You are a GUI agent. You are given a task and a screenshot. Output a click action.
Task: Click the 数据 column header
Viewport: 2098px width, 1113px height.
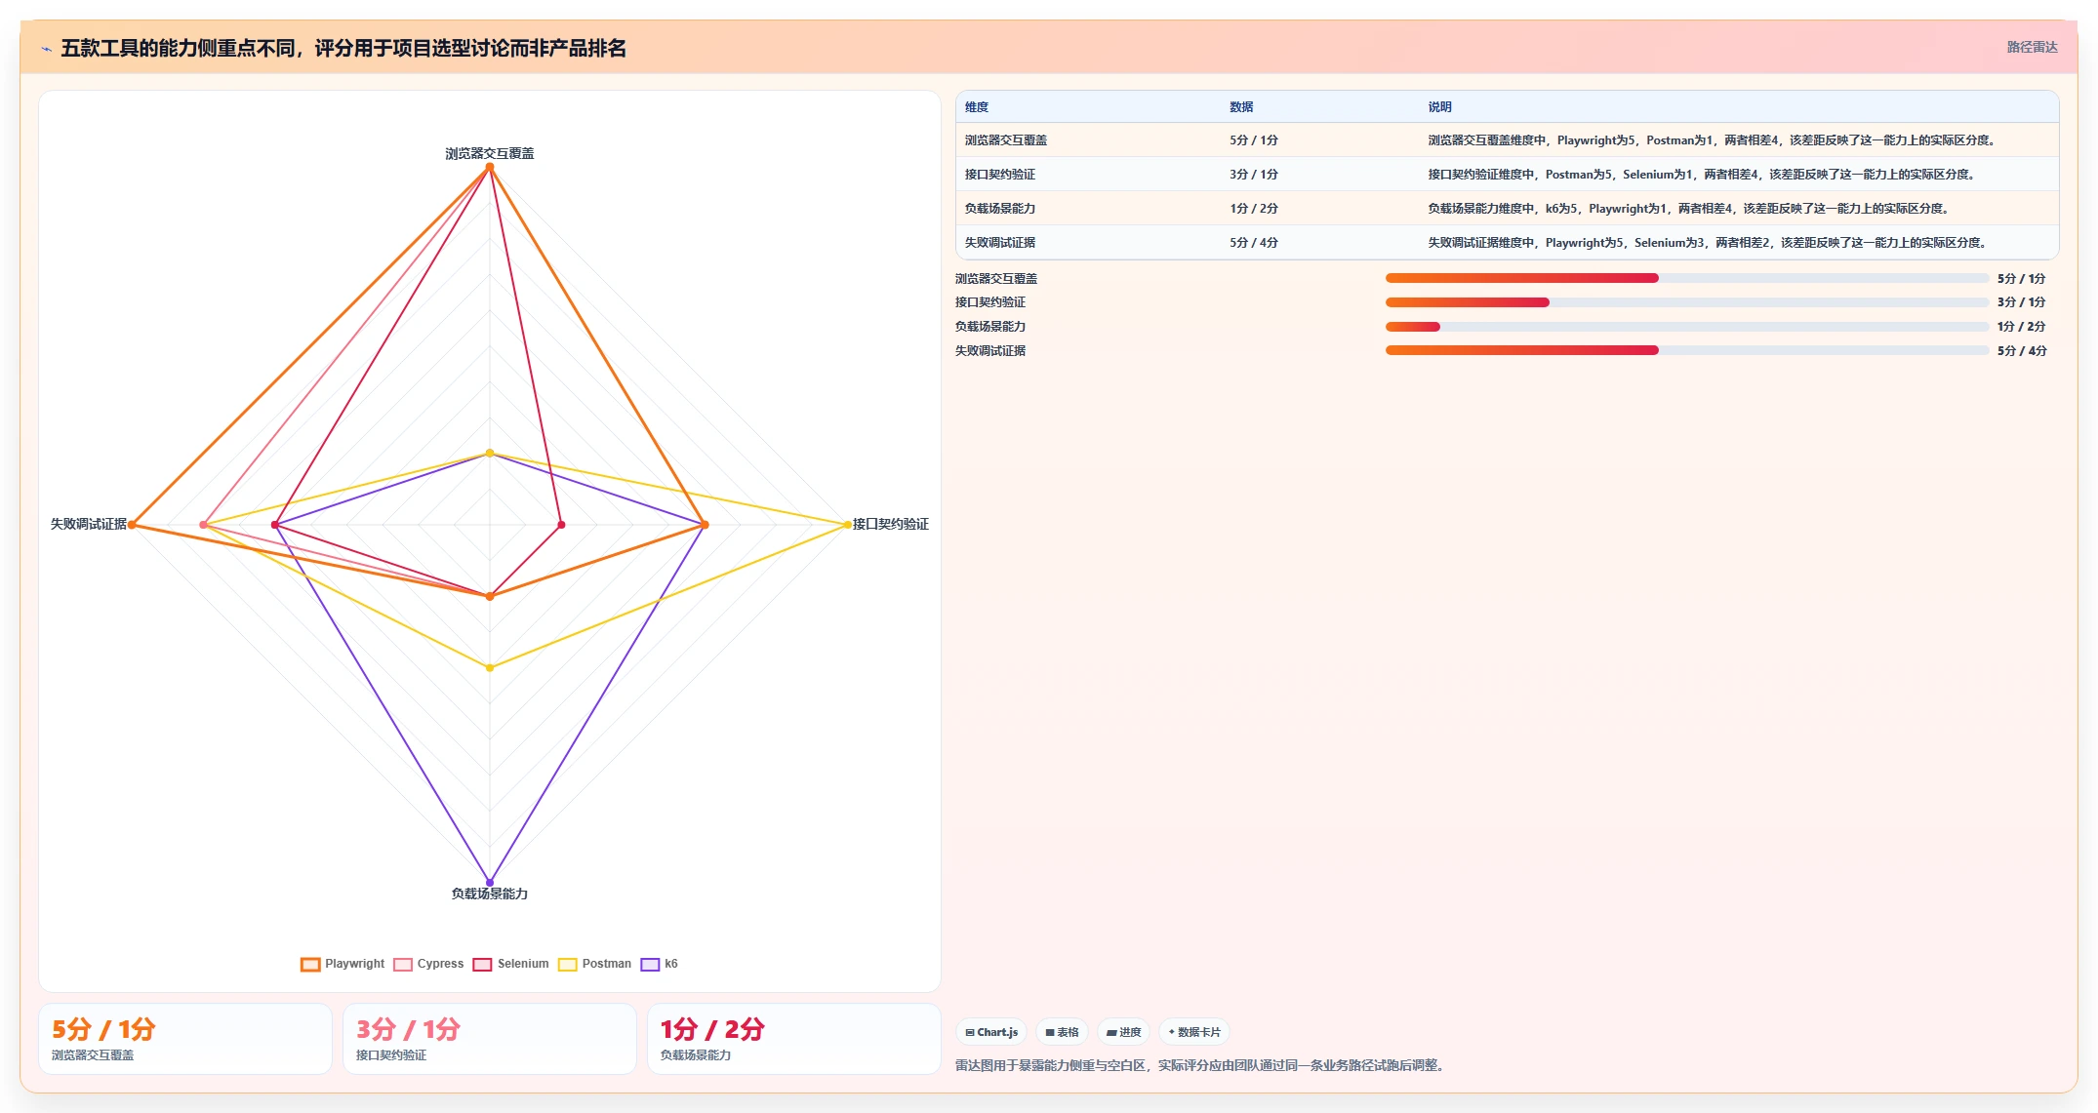(x=1241, y=107)
